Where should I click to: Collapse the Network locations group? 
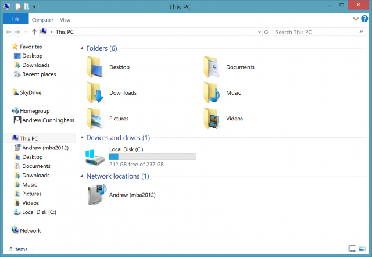click(82, 176)
